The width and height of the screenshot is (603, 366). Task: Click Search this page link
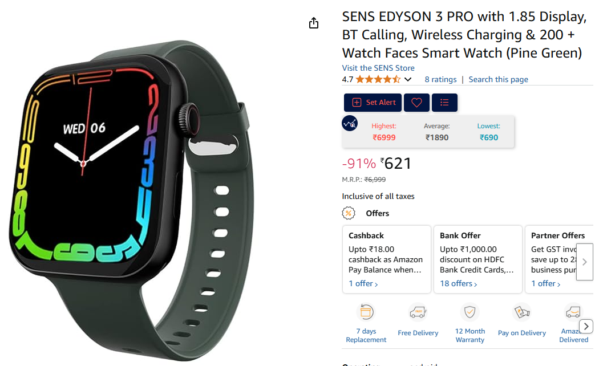tap(498, 80)
